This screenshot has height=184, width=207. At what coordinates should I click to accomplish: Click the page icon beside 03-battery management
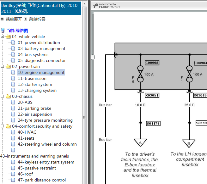click(13, 48)
